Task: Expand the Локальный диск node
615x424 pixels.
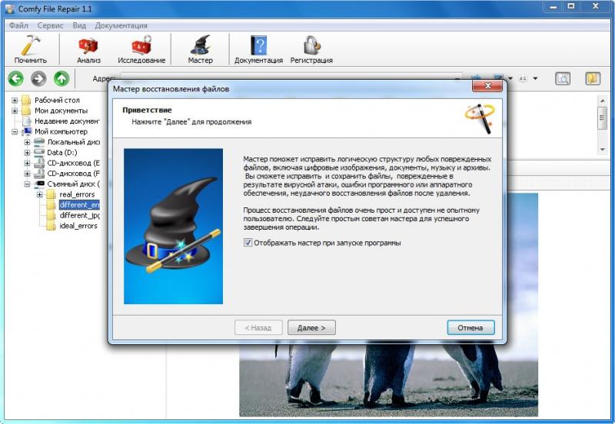Action: (27, 142)
